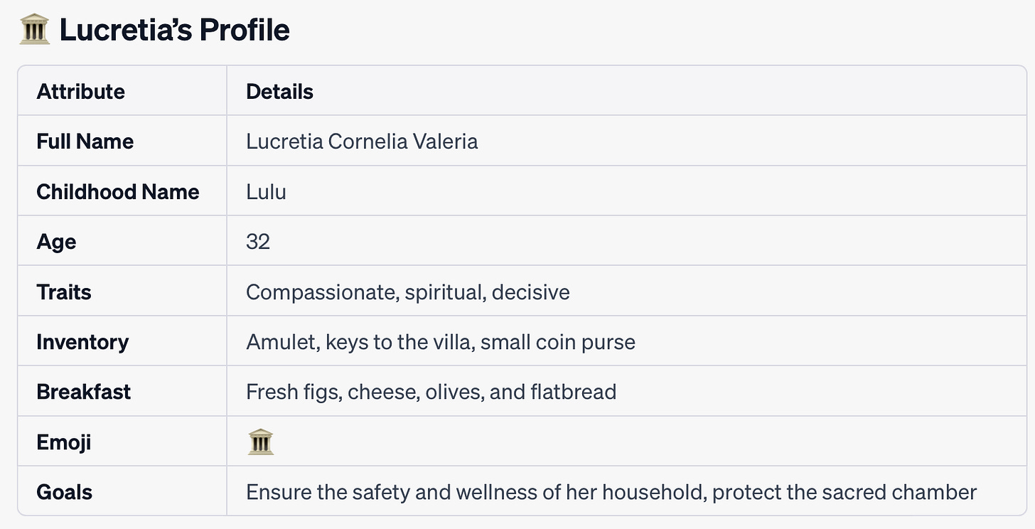Viewport: 1035px width, 529px height.
Task: Click the Compassionate, spiritual, decisive text
Action: click(x=408, y=292)
